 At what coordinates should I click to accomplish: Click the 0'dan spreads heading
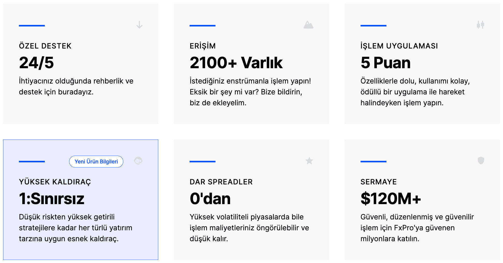[x=210, y=199]
